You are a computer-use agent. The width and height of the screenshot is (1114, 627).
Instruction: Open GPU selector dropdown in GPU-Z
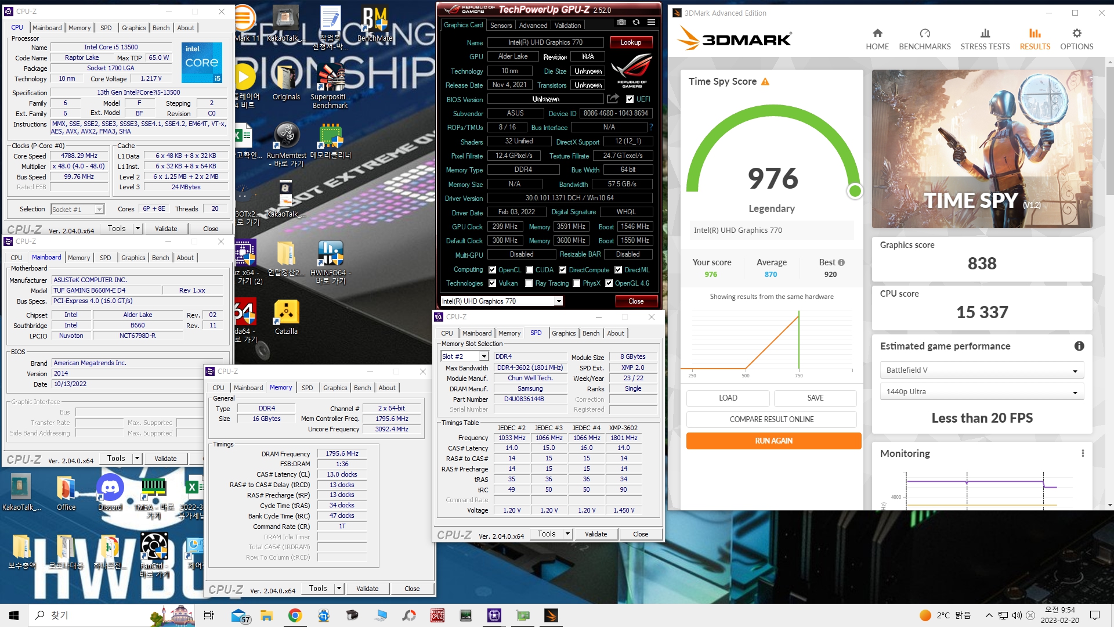click(501, 301)
